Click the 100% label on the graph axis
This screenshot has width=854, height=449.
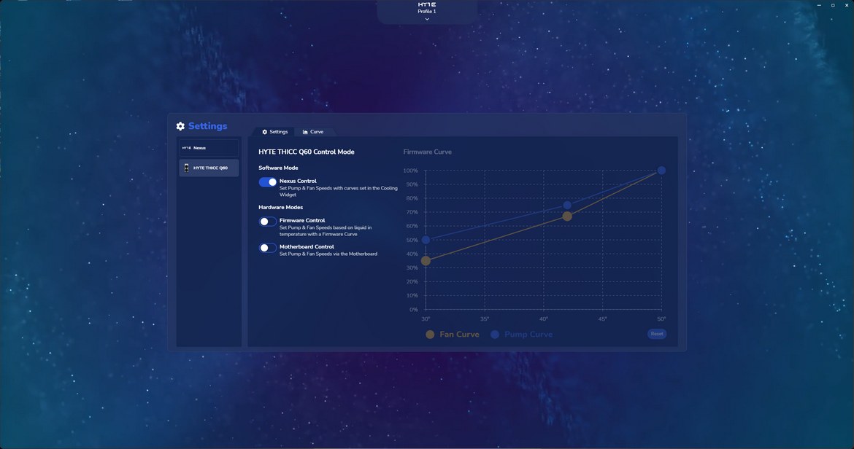click(411, 171)
